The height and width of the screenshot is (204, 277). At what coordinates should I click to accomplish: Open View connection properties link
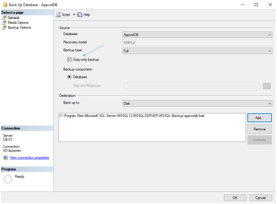(30, 158)
